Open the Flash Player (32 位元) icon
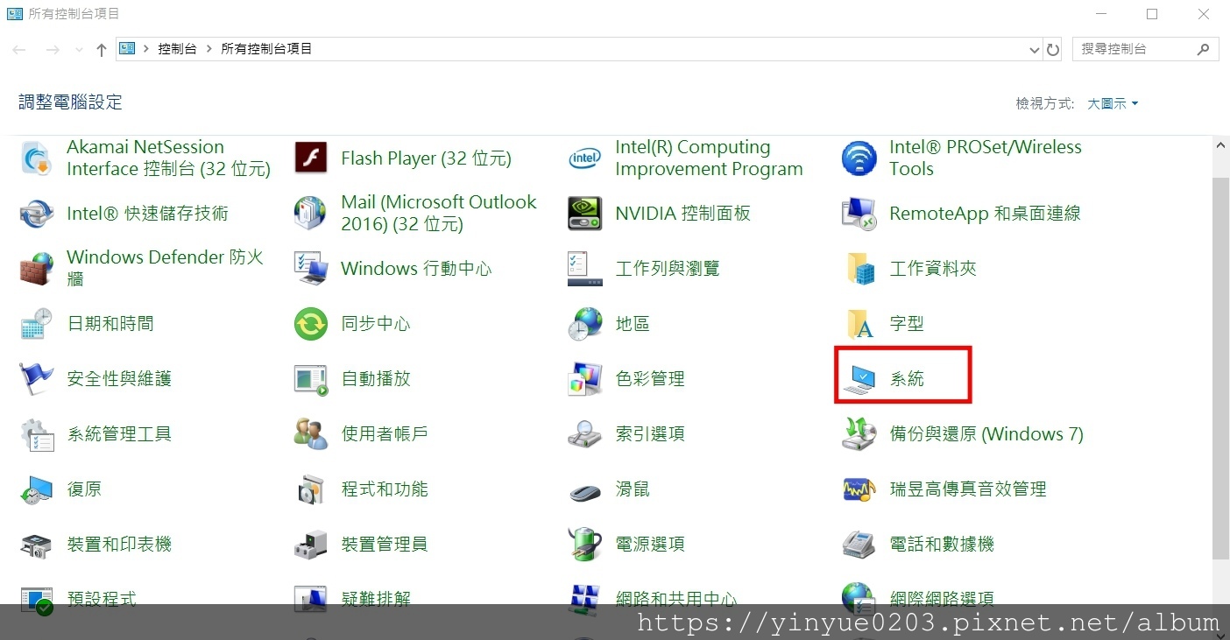Screen dimensions: 1230x640 coord(311,158)
